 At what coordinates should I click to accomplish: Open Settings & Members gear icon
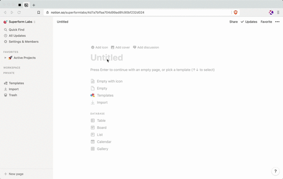(x=6, y=42)
